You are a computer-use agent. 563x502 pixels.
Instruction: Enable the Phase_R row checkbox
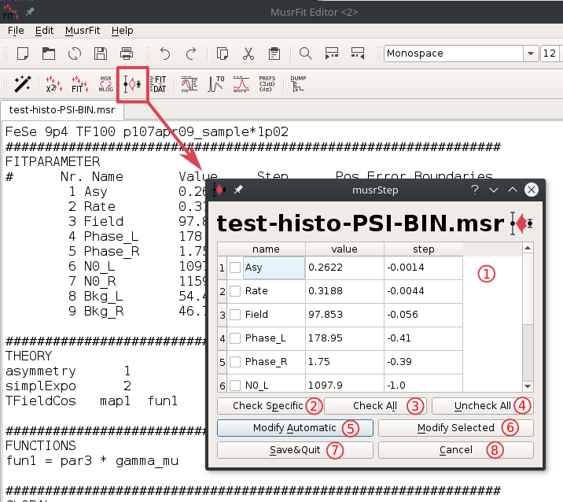235,362
